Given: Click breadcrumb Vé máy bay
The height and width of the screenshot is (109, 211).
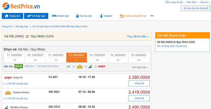Looking at the screenshot, I should click(x=22, y=26).
